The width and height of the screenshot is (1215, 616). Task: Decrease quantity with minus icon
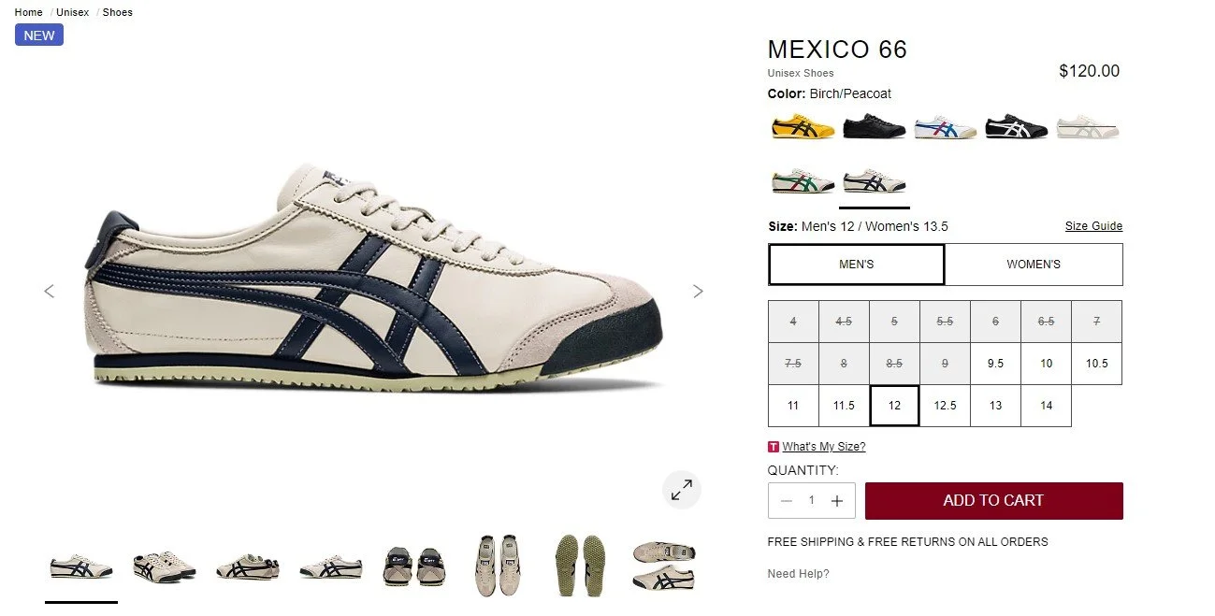pyautogui.click(x=787, y=501)
